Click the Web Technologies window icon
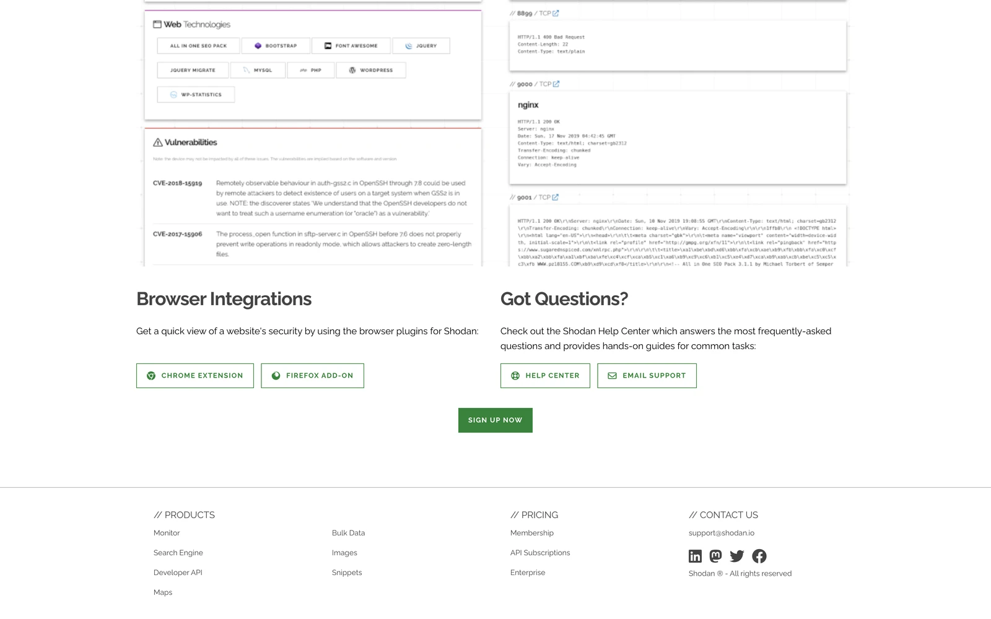 157,24
